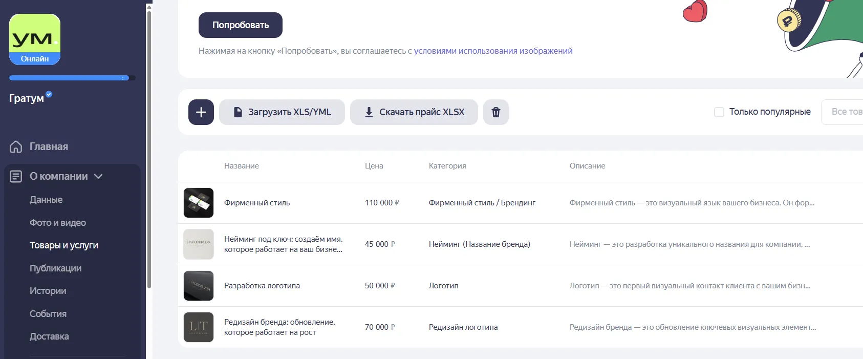
Task: Open the Редизайн бренда LT thumbnail
Action: [199, 327]
